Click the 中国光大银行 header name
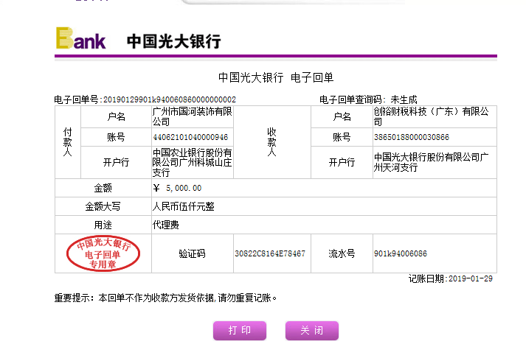This screenshot has height=347, width=526. point(174,41)
